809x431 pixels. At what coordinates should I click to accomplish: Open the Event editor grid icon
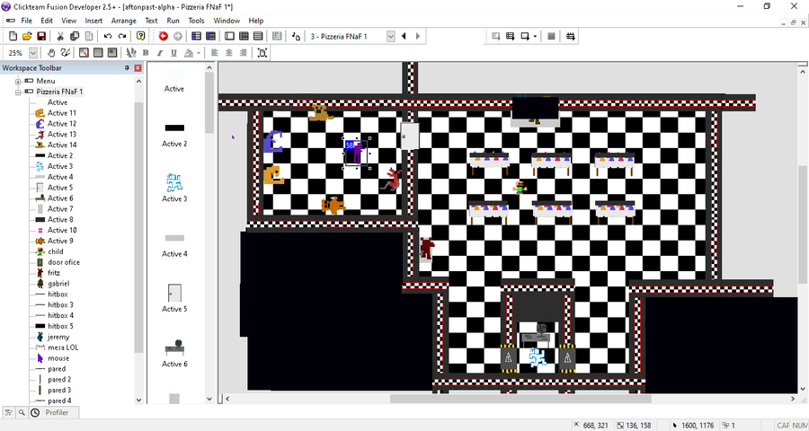click(244, 36)
